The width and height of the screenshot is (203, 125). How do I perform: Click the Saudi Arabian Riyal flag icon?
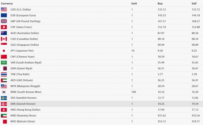tap(4, 62)
